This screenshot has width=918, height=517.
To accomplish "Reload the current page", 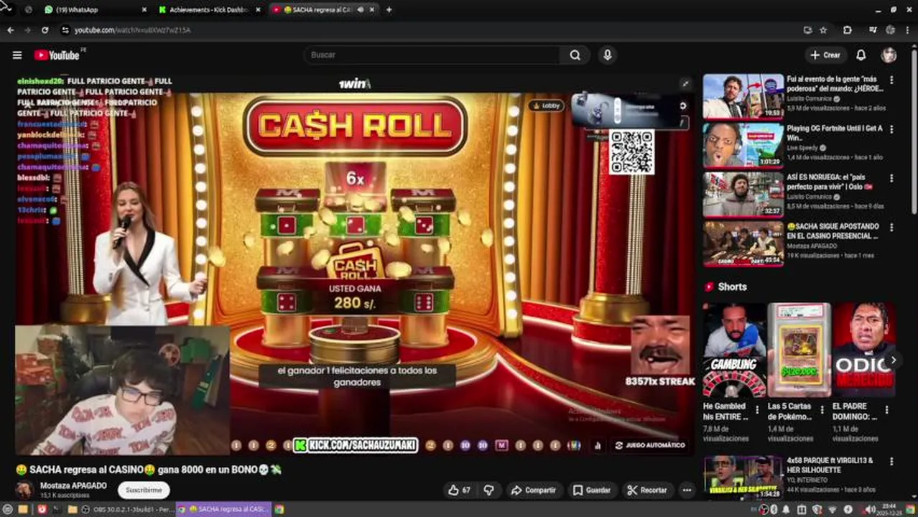I will (45, 30).
